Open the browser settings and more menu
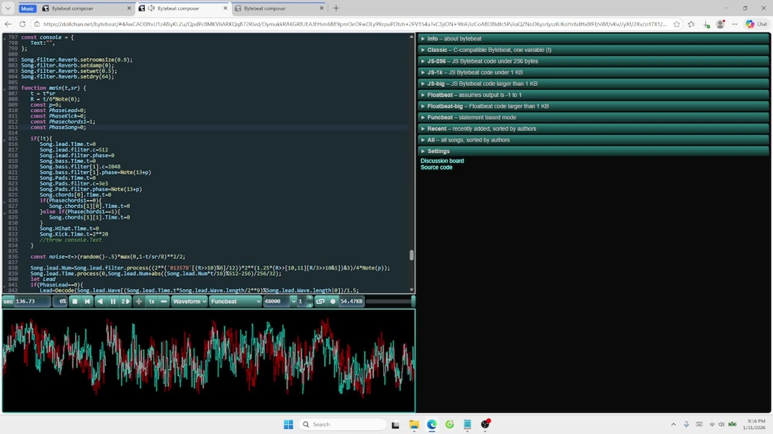The height and width of the screenshot is (434, 773). tap(734, 24)
